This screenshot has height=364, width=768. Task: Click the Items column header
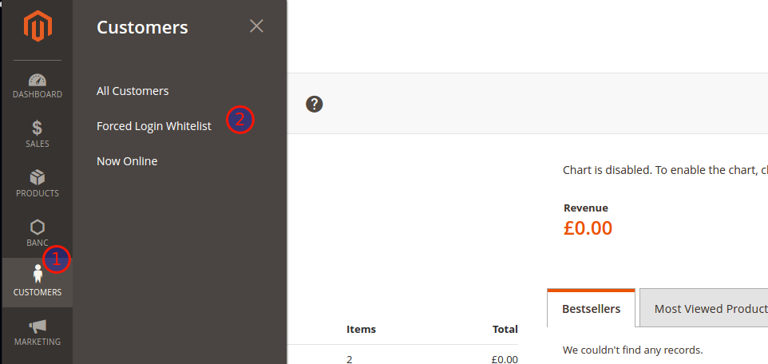tap(361, 329)
